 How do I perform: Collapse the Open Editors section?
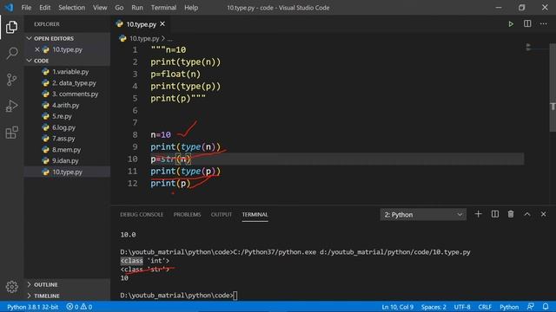(67, 38)
